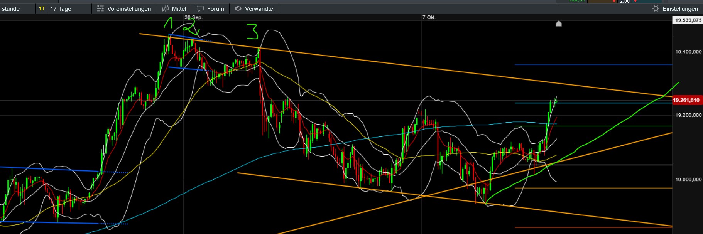Select the short green horizontal level line
This screenshot has height=234, width=703.
(593, 126)
